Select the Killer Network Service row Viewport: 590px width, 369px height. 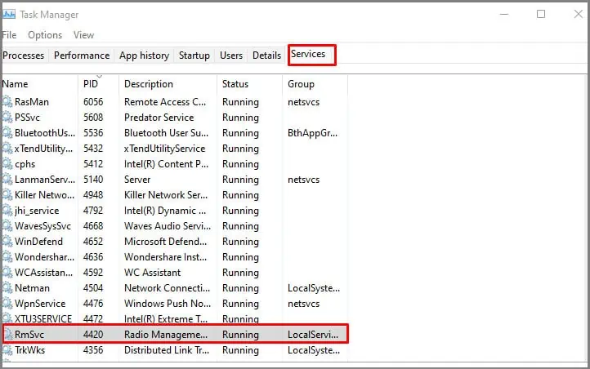tap(175, 194)
